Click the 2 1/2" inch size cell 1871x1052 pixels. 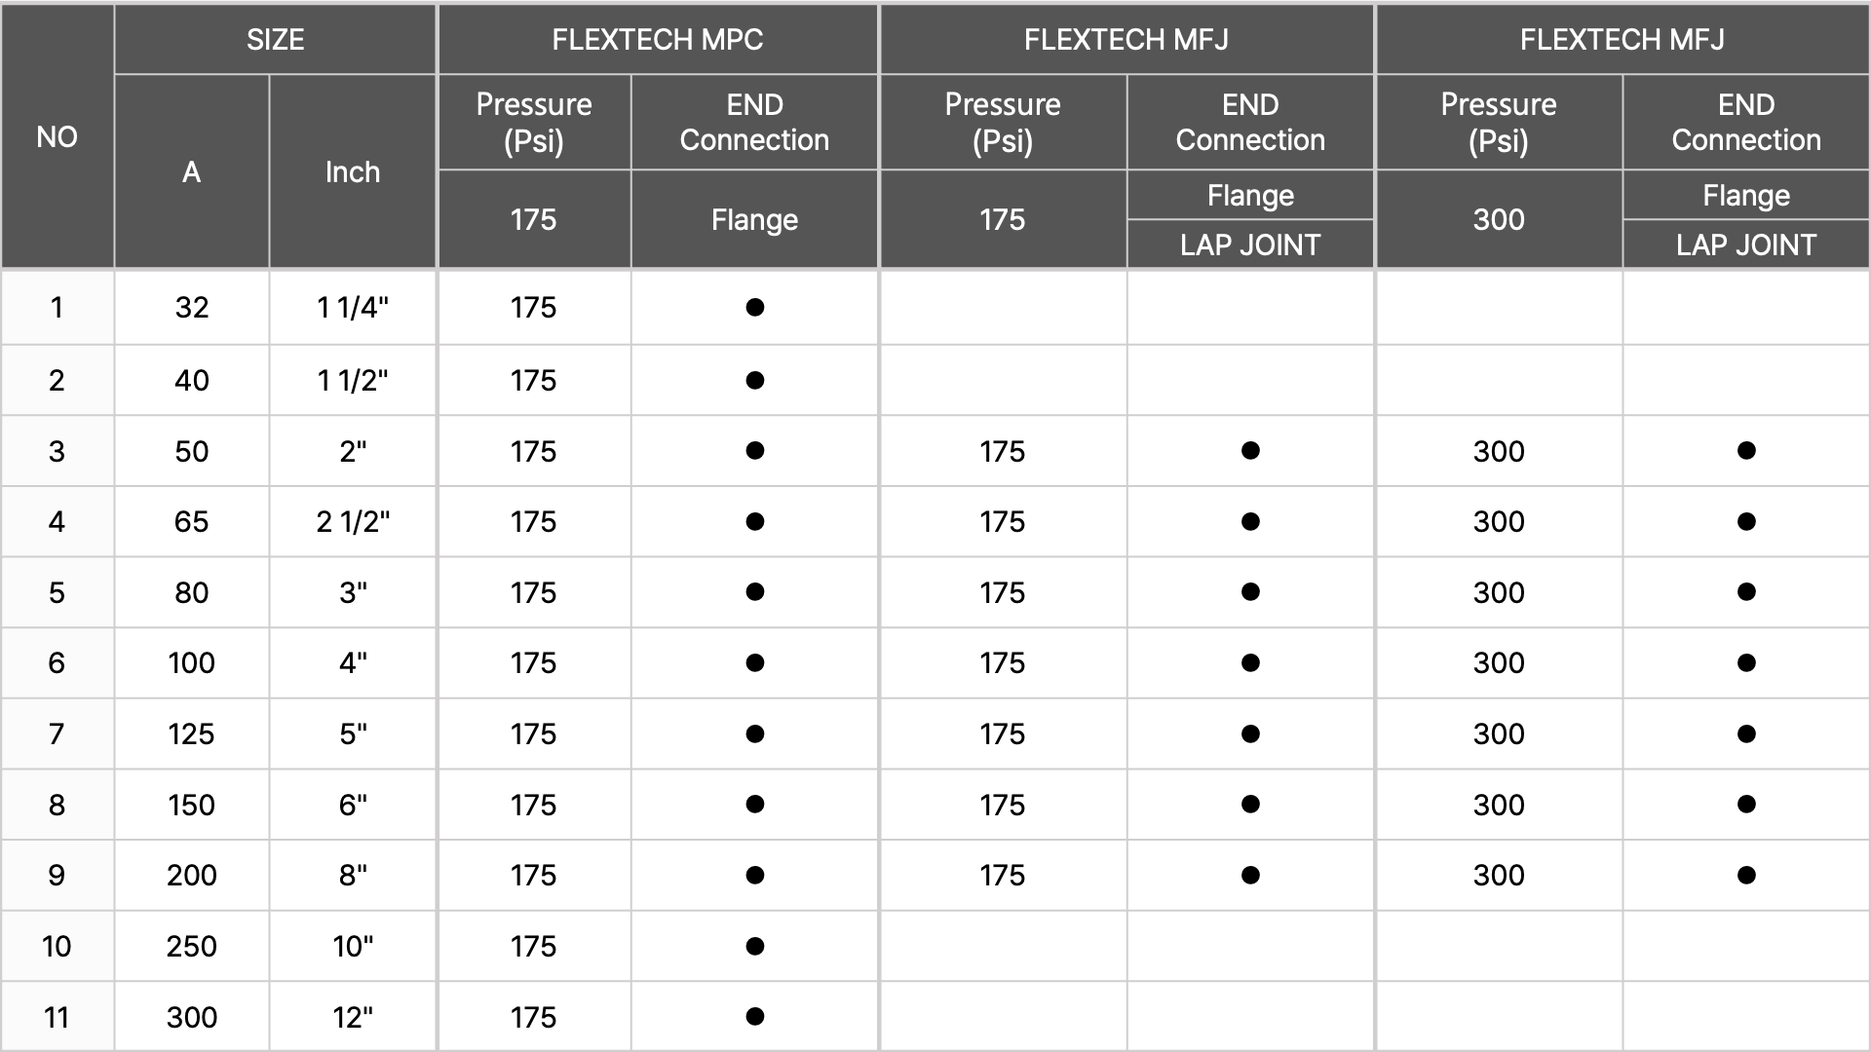[x=353, y=521]
